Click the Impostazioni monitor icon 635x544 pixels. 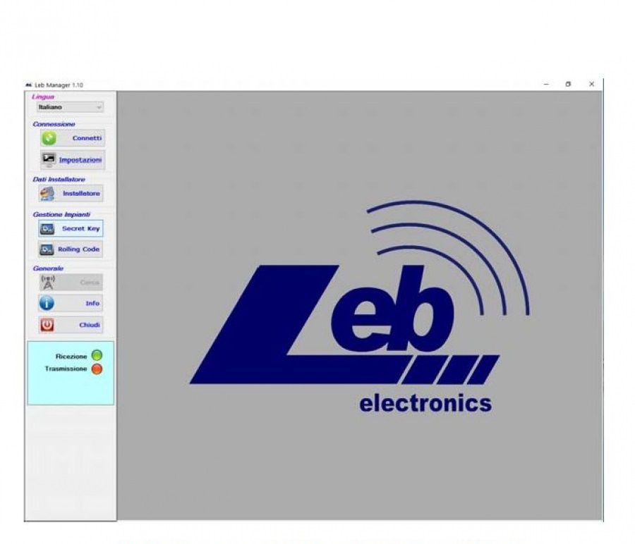click(47, 160)
